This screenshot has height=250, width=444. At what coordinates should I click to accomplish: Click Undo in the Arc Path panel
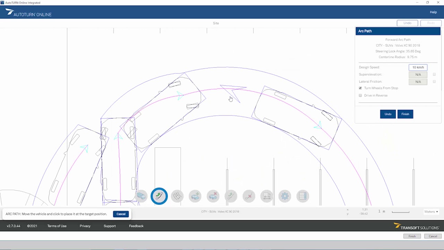388,114
